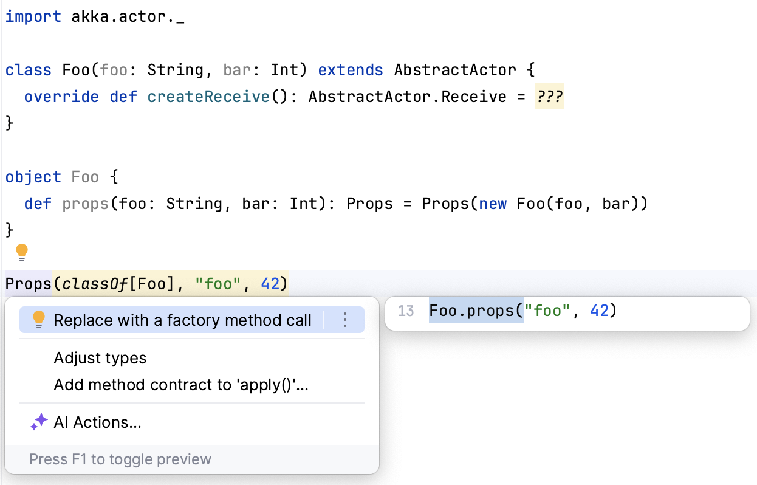Click the Foo.props preview code snippet
This screenshot has height=485, width=757.
coord(522,311)
